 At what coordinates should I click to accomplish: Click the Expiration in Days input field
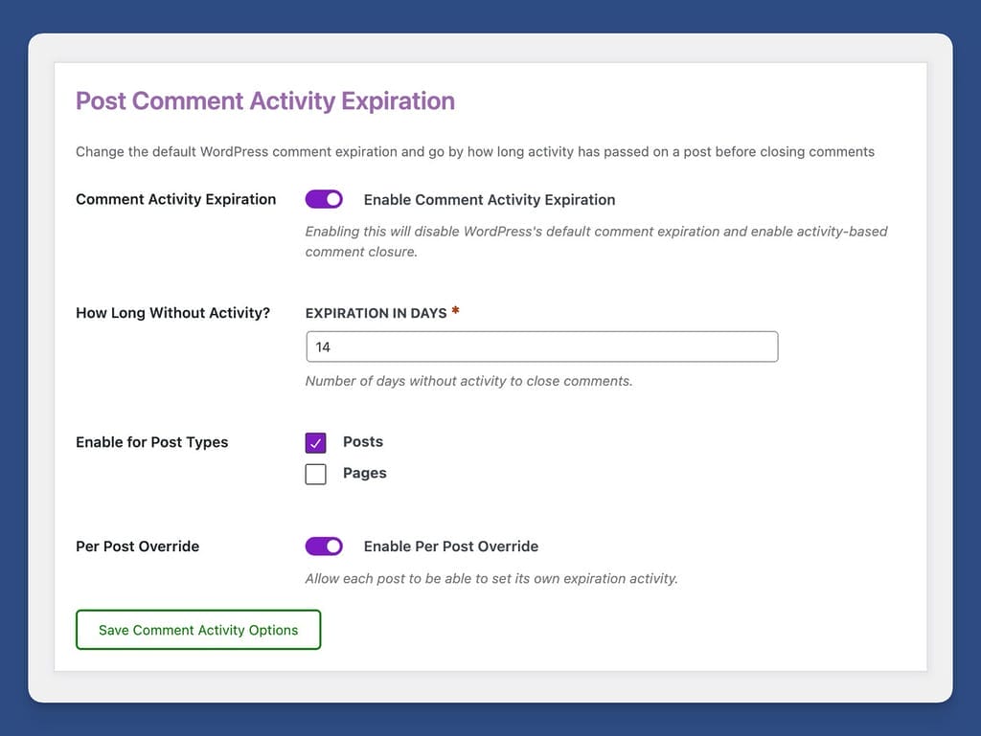(541, 346)
